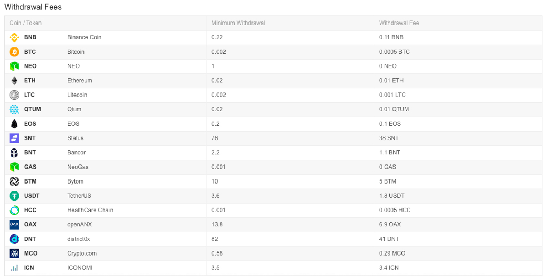Click the Litecoin silver coin icon
The height and width of the screenshot is (276, 547).
click(15, 95)
